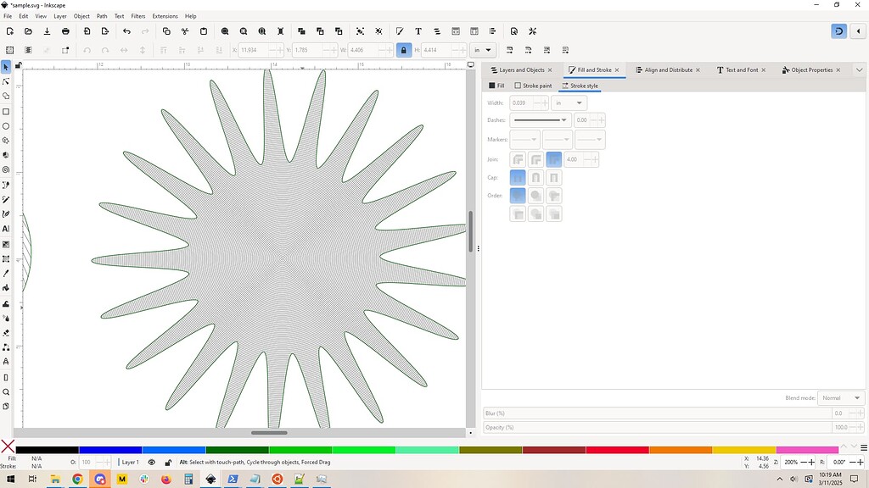The height and width of the screenshot is (488, 869).
Task: Open the Dashes pattern dropdown
Action: tap(541, 120)
